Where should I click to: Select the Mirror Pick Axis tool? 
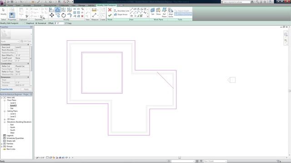(64, 10)
